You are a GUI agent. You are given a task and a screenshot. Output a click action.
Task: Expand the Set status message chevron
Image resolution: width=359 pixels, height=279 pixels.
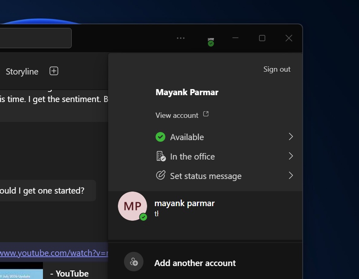click(291, 176)
